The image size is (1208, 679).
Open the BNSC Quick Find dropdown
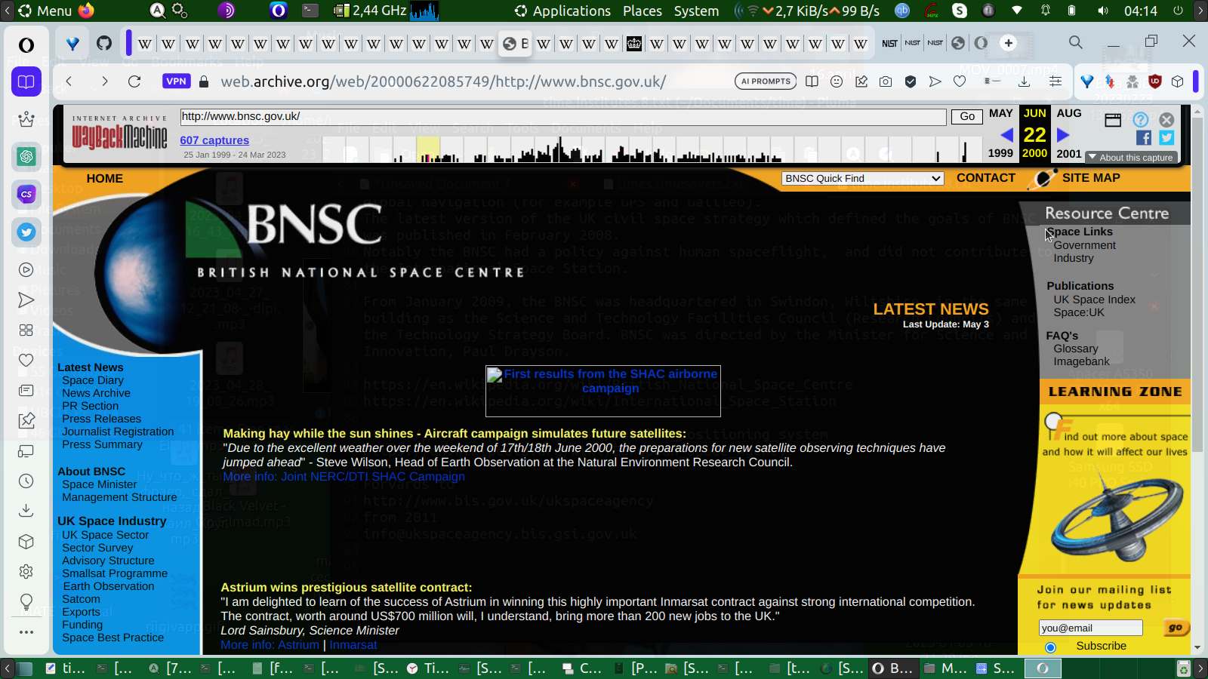pyautogui.click(x=863, y=179)
